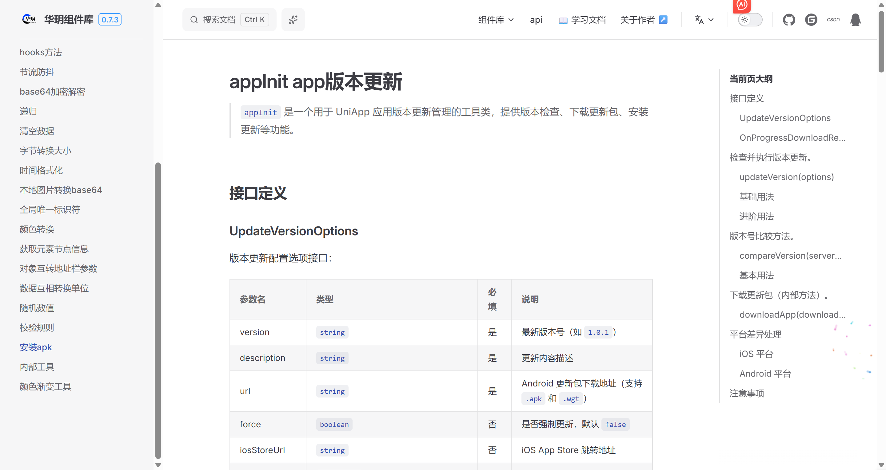Jump to UpdateVersionOptions in the outline
This screenshot has height=470, width=886.
click(785, 118)
